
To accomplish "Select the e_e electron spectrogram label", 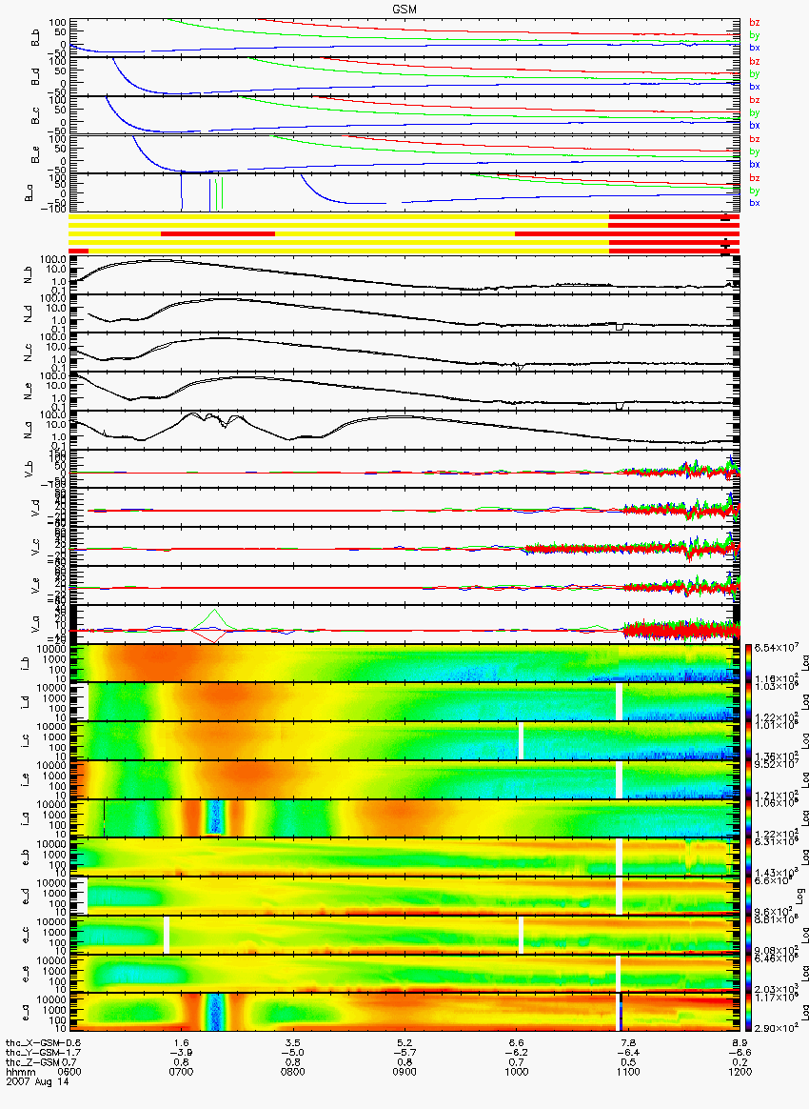I will [x=25, y=975].
